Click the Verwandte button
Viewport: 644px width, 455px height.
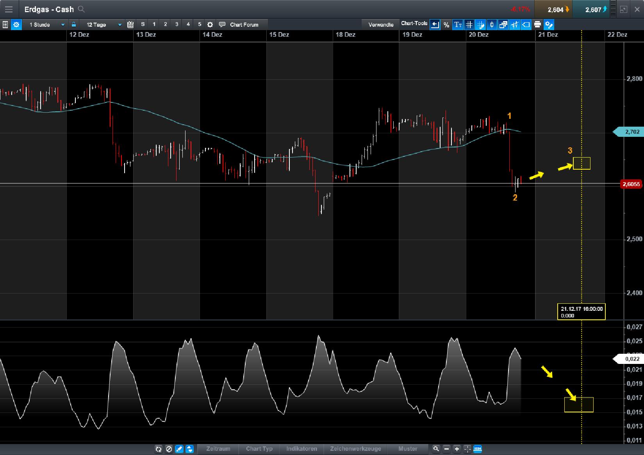point(382,24)
